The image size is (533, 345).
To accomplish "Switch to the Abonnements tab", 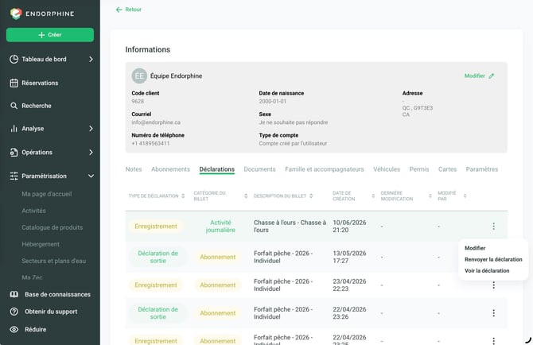I will tap(171, 169).
